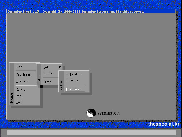The height and width of the screenshot is (137, 182).
Task: Click the Symantec logo icon
Action: coord(91,113)
